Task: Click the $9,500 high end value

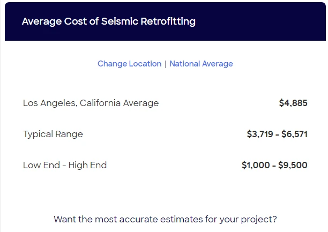Action: point(294,165)
